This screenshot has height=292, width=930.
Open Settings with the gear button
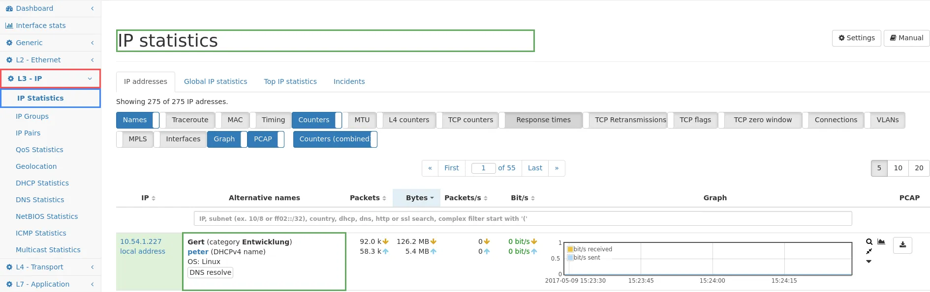[x=856, y=38]
